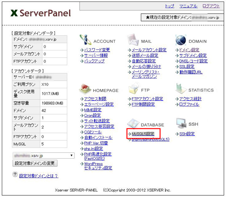Open パスワード変更 link

click(97, 50)
